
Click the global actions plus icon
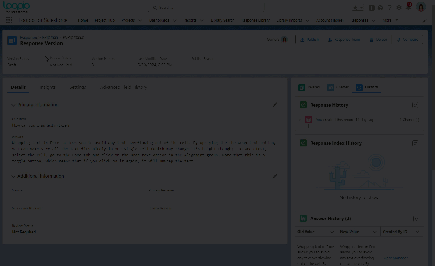click(371, 8)
